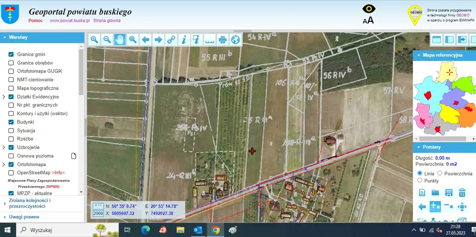Delete measurements with trash icon

462,192
